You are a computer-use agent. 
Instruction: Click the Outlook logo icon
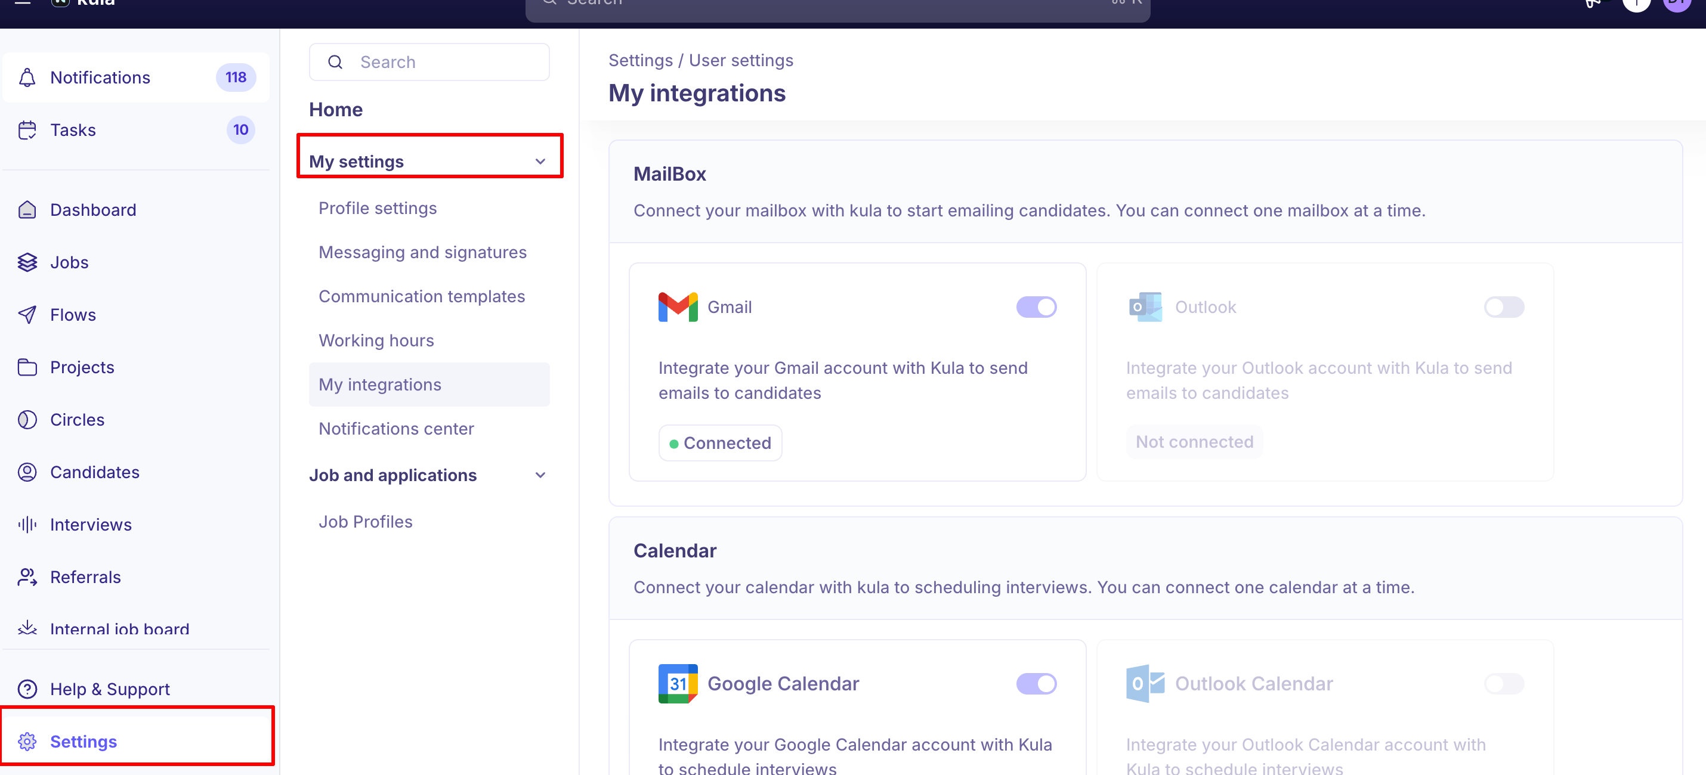click(x=1145, y=307)
